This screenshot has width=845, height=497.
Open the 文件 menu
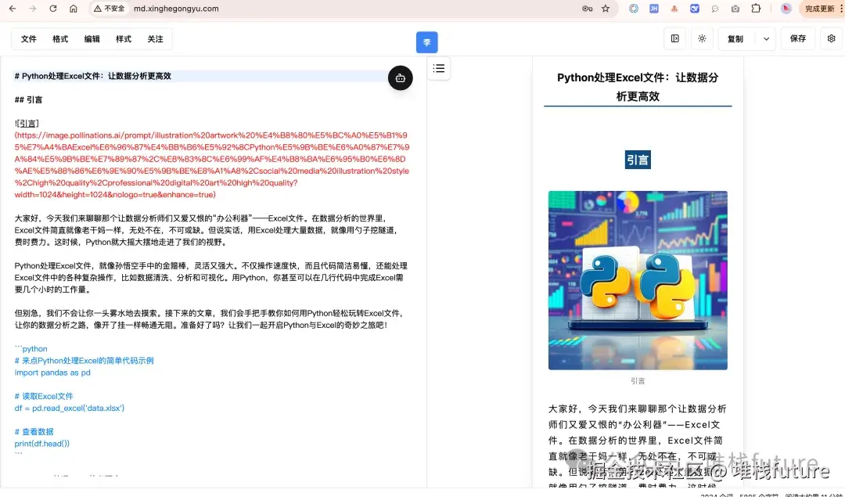29,39
